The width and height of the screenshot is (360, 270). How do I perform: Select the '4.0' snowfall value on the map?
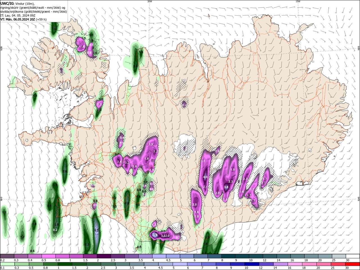point(205,177)
